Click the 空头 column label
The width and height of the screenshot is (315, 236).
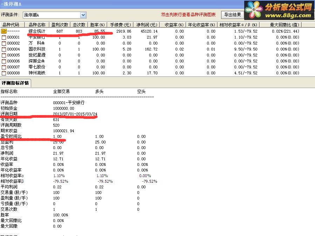click(141, 92)
